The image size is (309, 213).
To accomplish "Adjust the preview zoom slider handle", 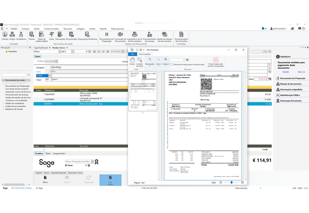I will tap(231, 182).
